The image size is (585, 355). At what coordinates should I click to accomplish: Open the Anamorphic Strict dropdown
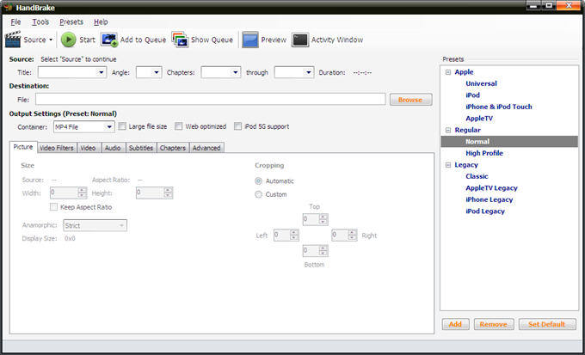point(95,225)
